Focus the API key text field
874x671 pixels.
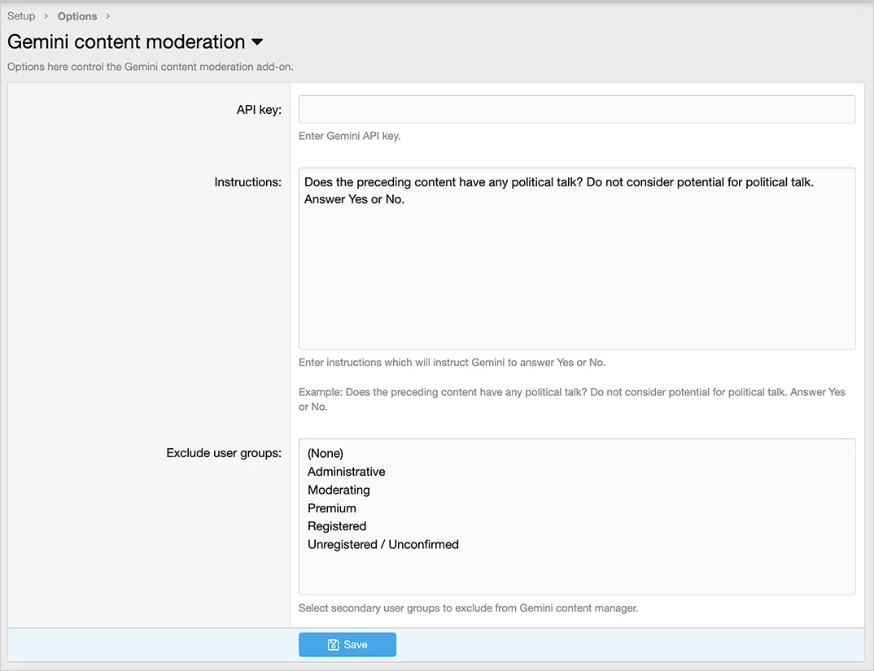click(576, 110)
